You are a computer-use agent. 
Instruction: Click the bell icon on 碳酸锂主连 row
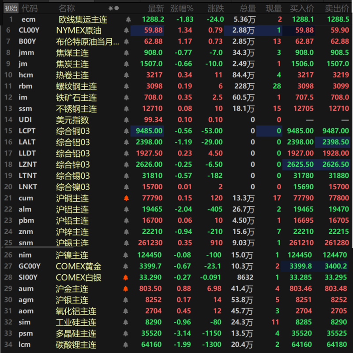click(x=127, y=344)
